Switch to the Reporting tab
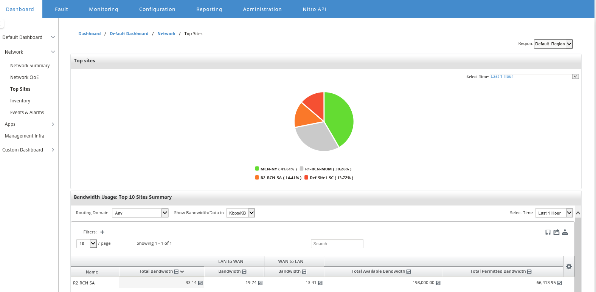Viewport: 596px width, 292px height. point(209,9)
